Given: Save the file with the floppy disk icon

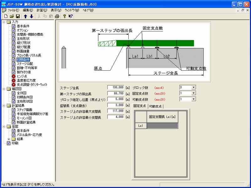Looking at the screenshot, I should click(x=18, y=16).
